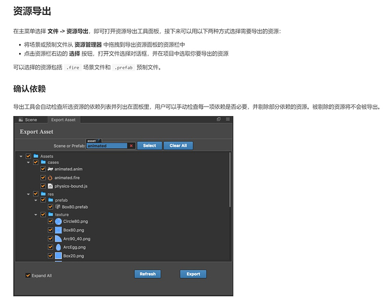The height and width of the screenshot is (299, 392).
Task: Click the panel popout icon
Action: (x=219, y=120)
